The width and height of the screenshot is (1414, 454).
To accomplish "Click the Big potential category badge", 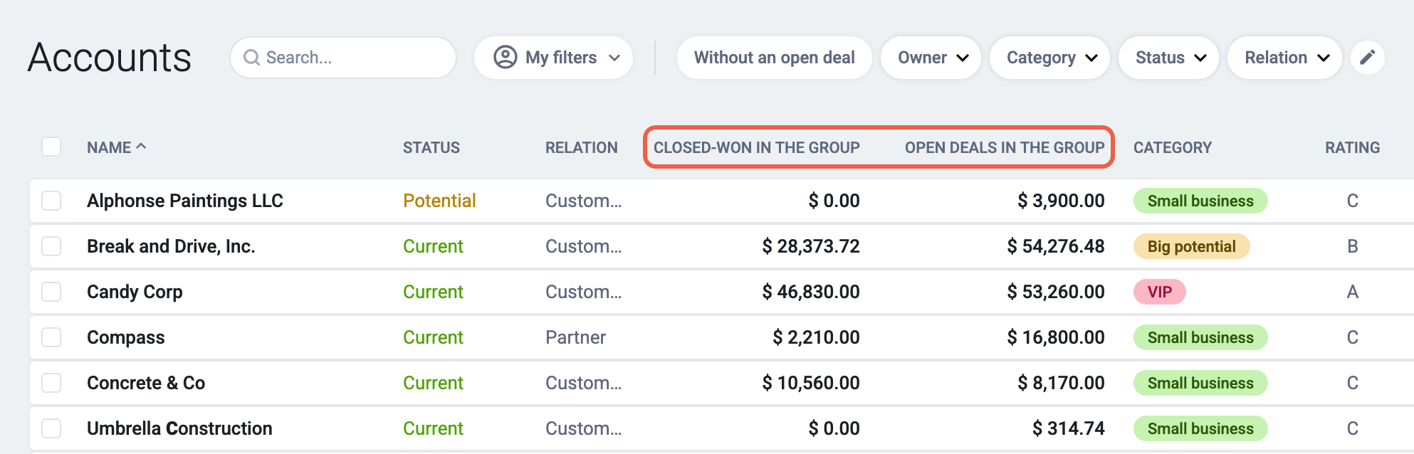I will pyautogui.click(x=1191, y=246).
